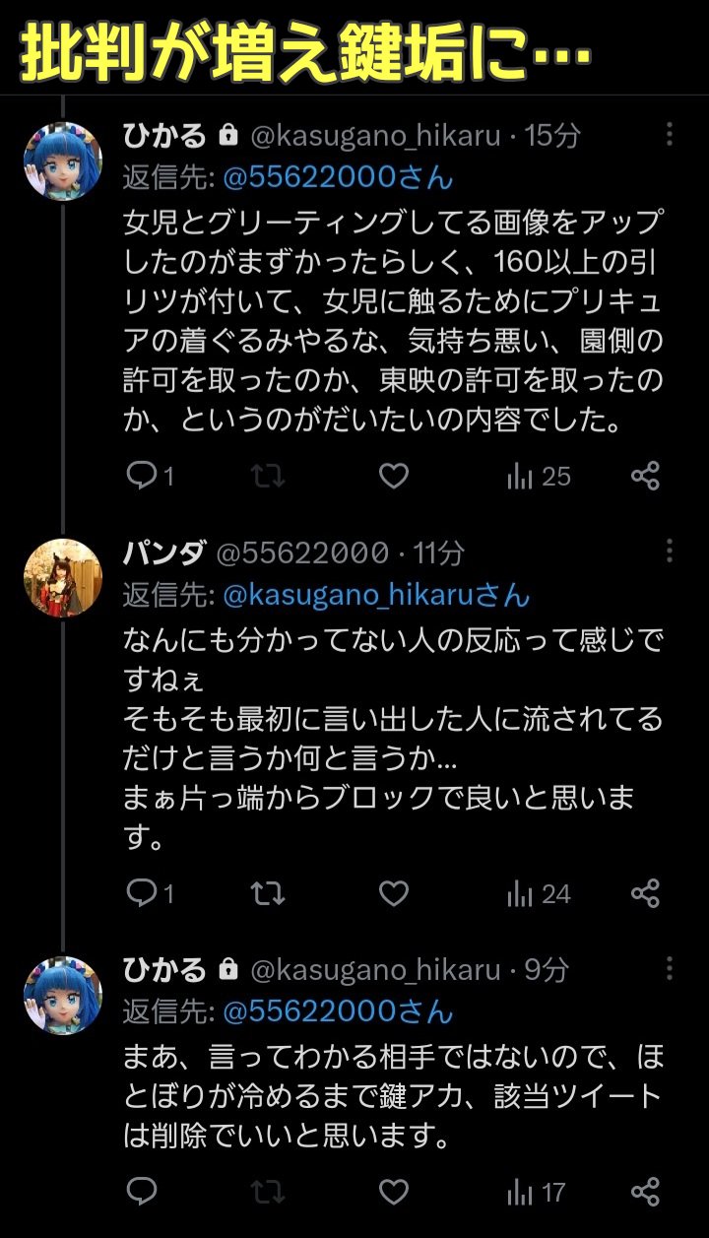Share Hikaru's first tweet
709x1238 pixels.
coord(645,477)
